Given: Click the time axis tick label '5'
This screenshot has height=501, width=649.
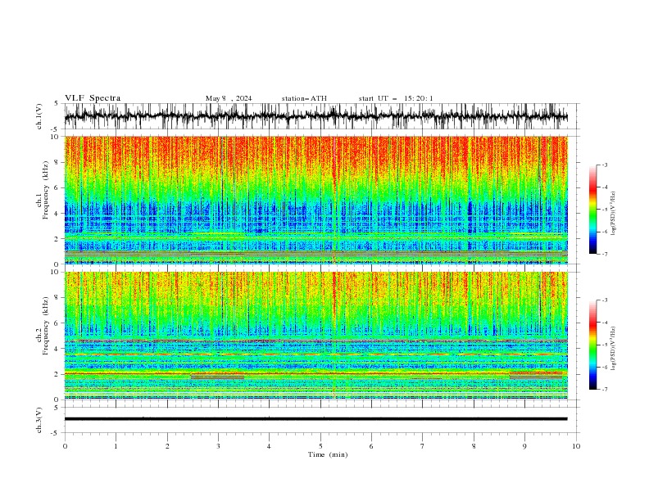Looking at the screenshot, I should pyautogui.click(x=320, y=446).
